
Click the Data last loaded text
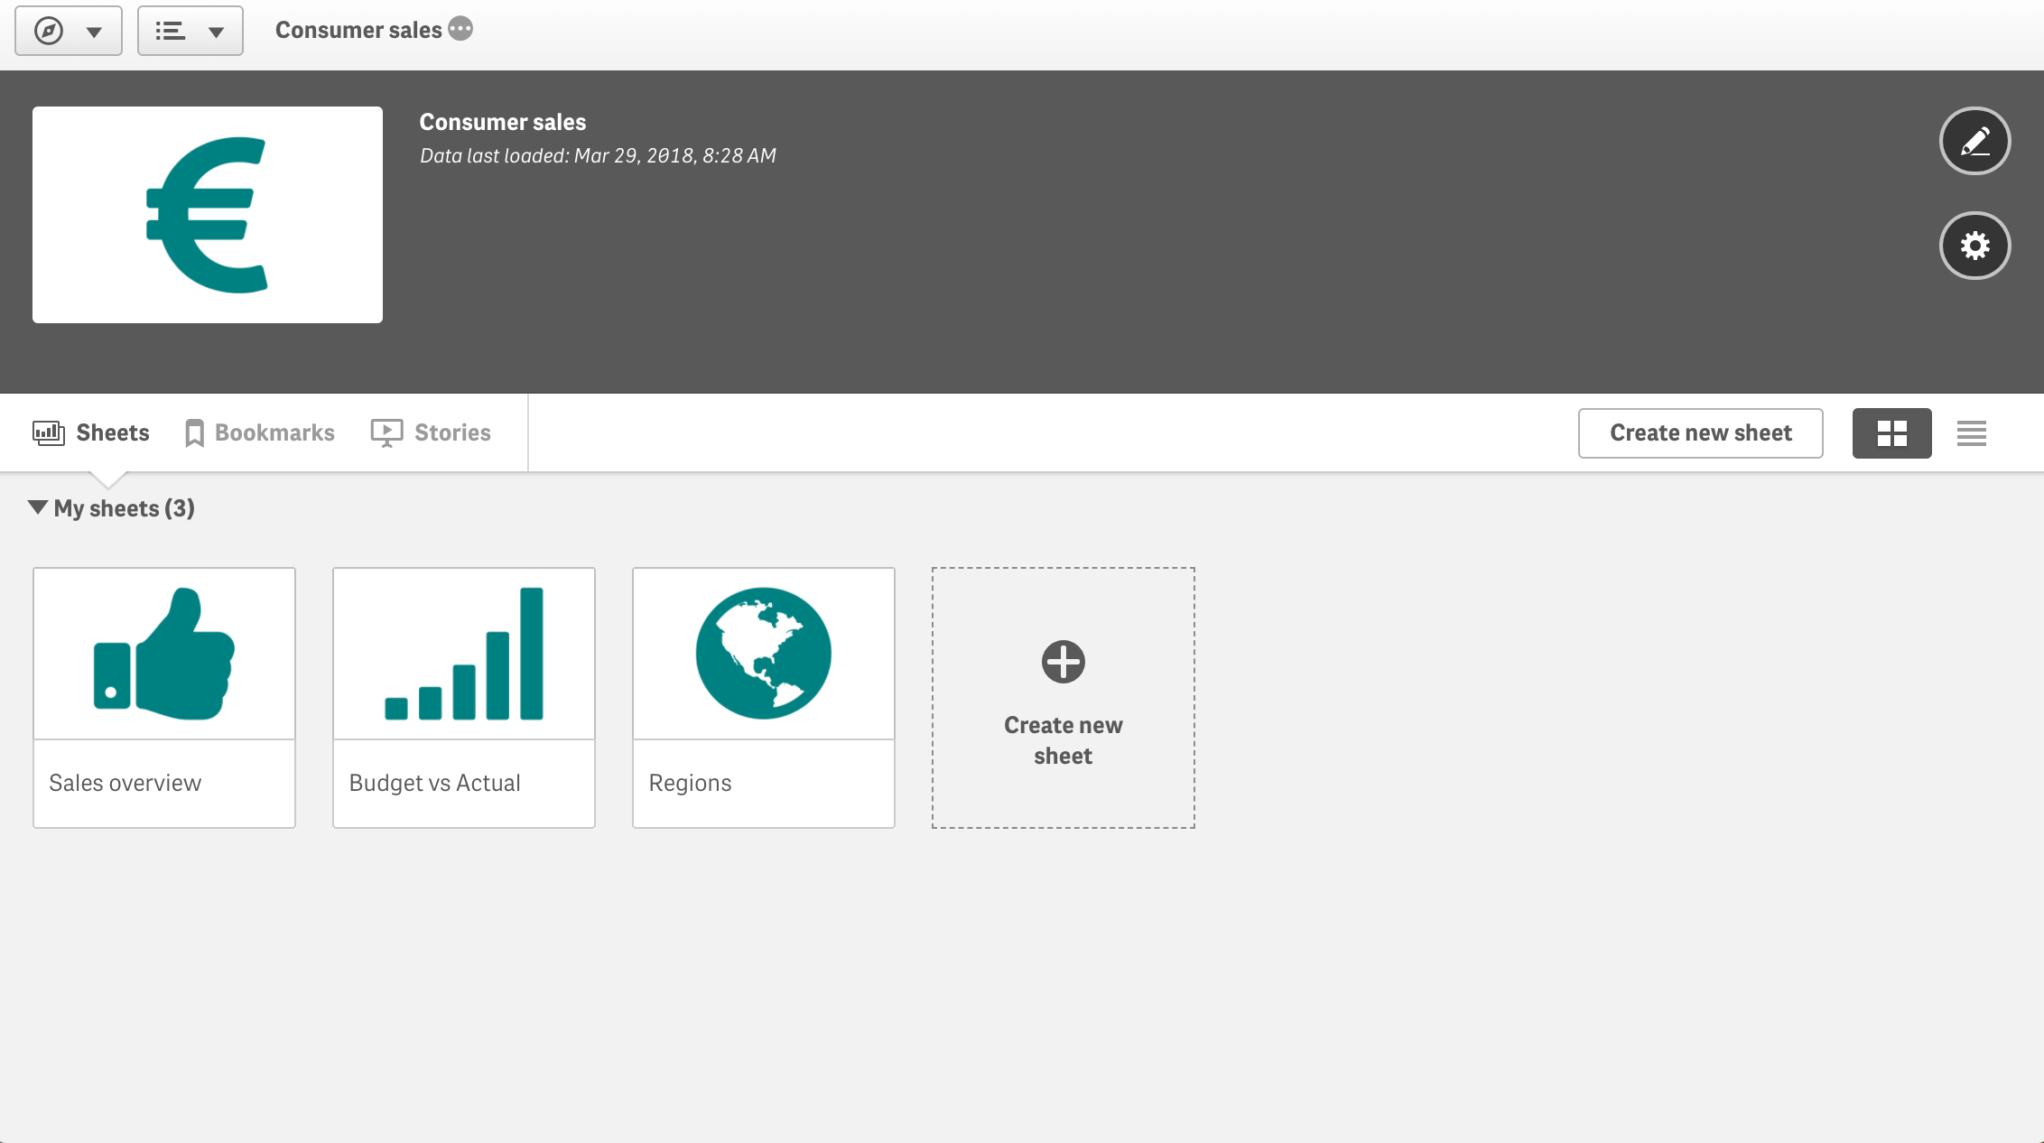(598, 155)
